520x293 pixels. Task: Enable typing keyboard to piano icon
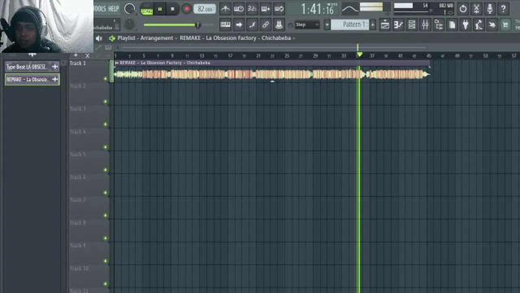point(225,24)
